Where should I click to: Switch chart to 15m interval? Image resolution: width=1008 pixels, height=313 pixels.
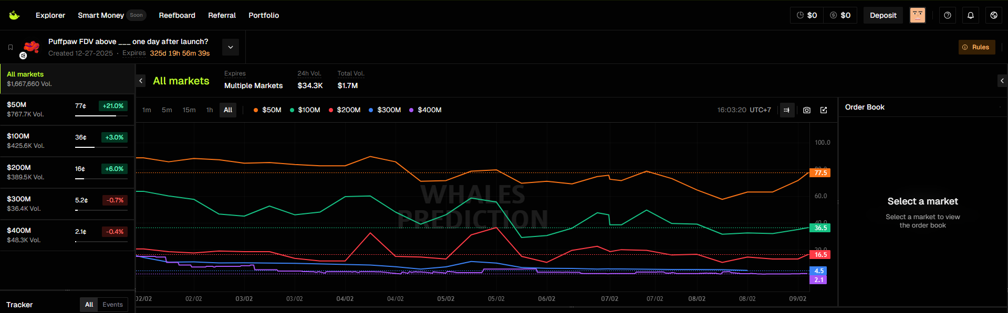[x=189, y=110]
